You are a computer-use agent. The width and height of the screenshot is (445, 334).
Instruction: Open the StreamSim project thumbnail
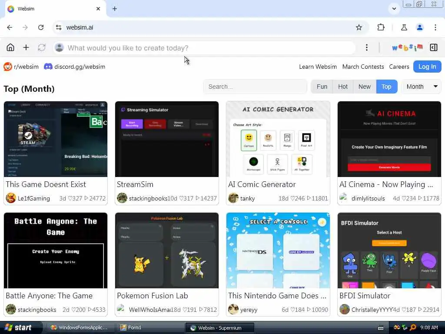pos(167,139)
